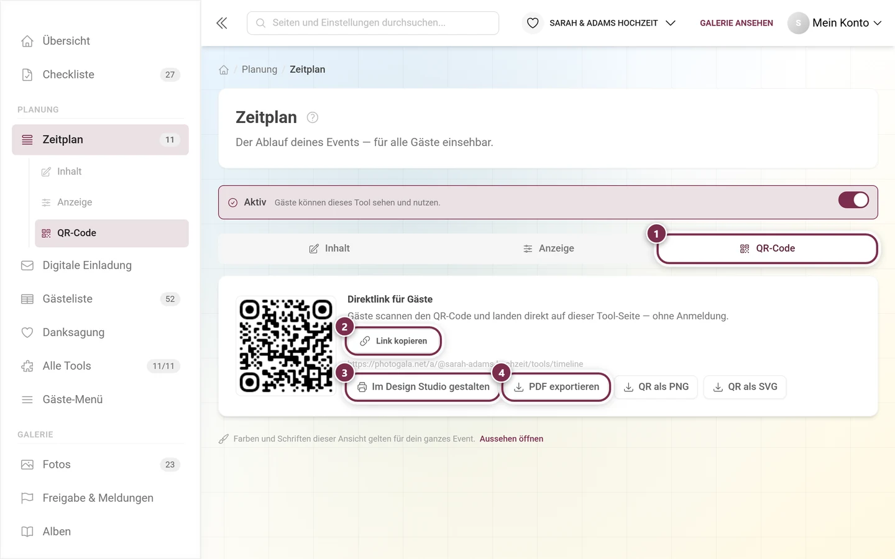Click the Alben book icon
Screen dimensions: 895x559
coord(27,532)
